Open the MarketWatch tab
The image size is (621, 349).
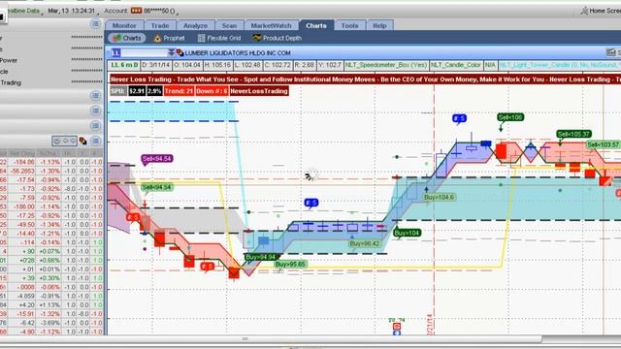271,25
